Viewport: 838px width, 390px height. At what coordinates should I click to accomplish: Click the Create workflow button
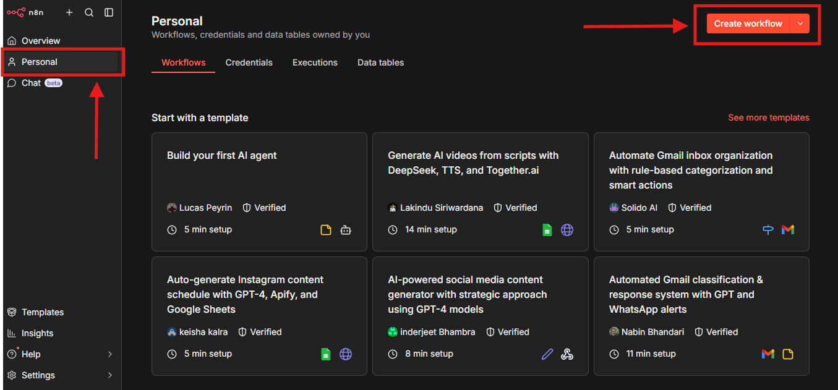748,23
